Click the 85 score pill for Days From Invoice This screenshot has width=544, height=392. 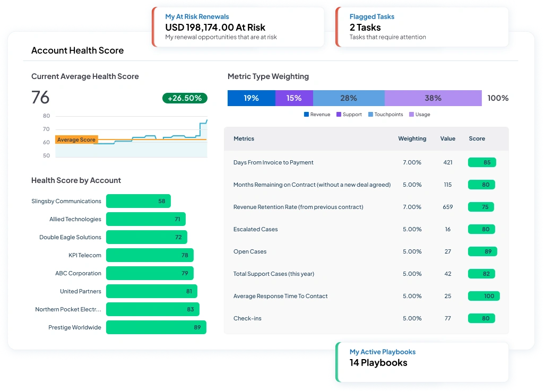coord(482,162)
